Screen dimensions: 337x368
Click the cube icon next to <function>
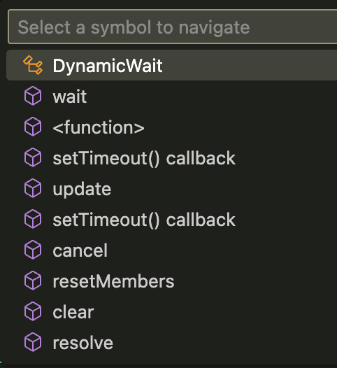pos(33,127)
